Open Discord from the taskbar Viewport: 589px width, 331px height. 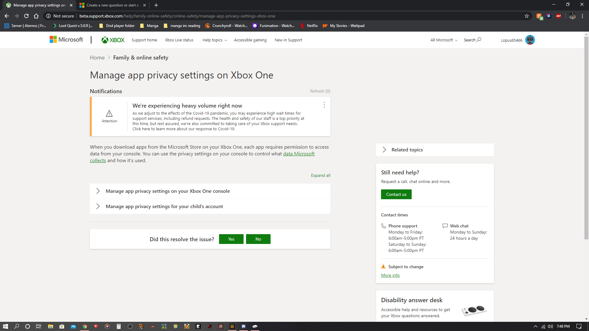tap(244, 326)
